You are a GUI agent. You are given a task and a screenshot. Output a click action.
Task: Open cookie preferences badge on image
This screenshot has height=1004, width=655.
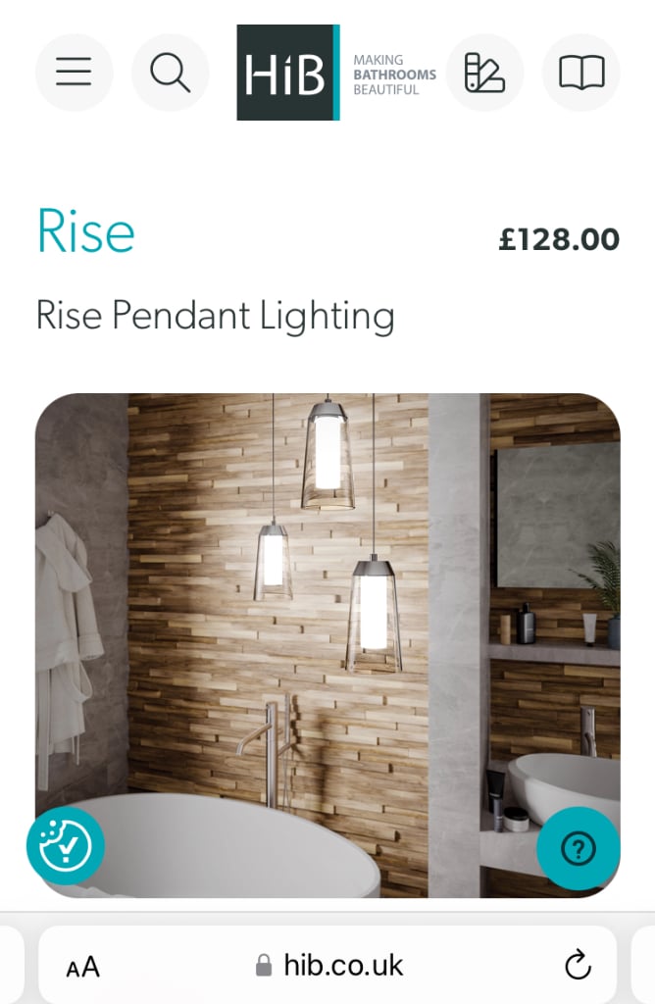[66, 846]
